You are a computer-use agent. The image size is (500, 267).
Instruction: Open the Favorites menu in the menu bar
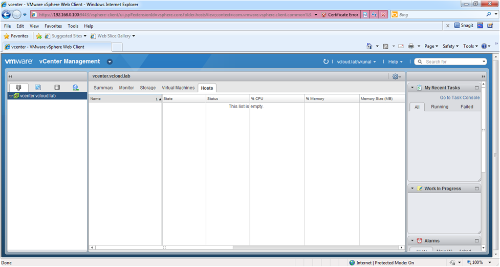(x=53, y=26)
